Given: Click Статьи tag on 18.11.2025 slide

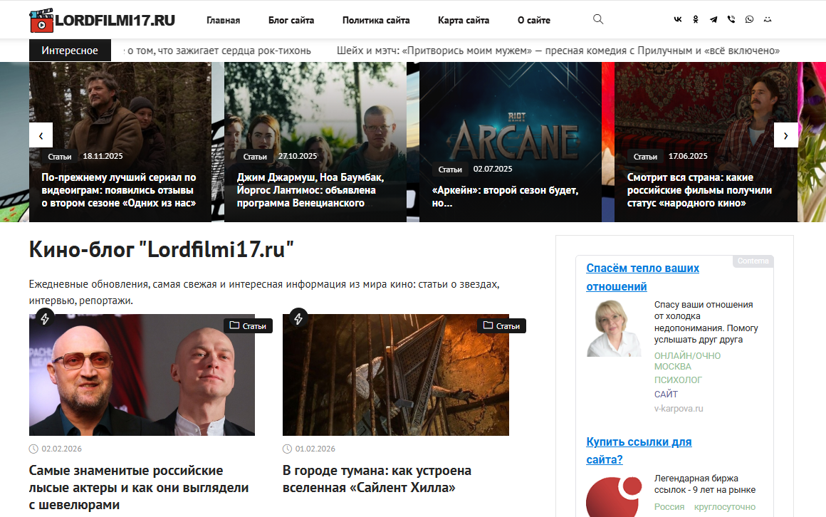Looking at the screenshot, I should click(x=60, y=157).
